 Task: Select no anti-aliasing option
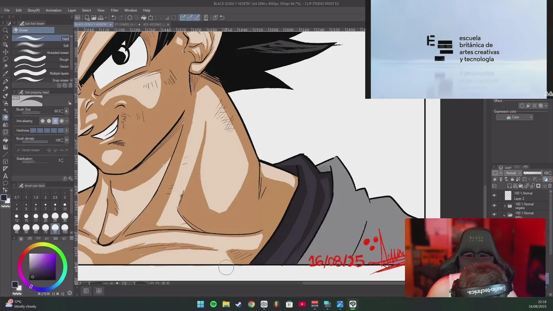point(42,121)
